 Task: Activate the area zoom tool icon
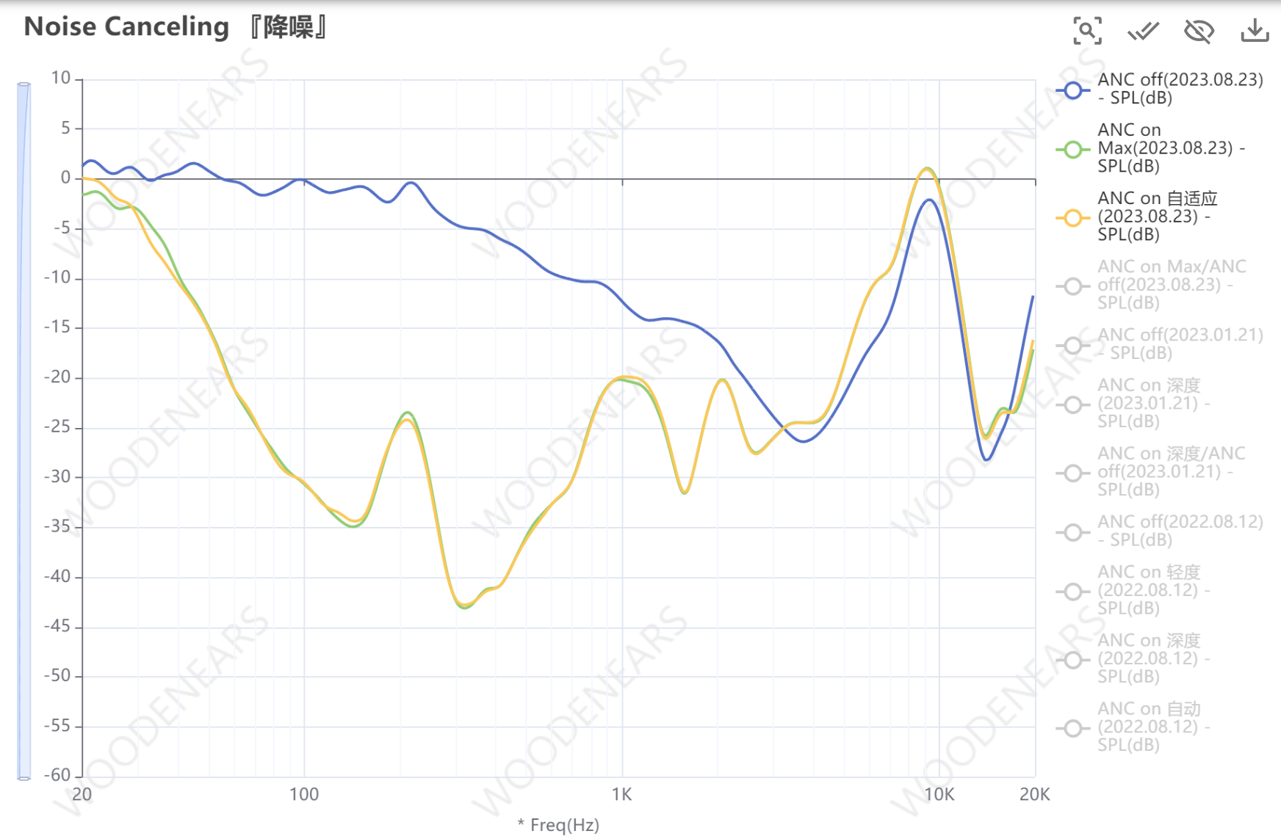(x=1087, y=31)
